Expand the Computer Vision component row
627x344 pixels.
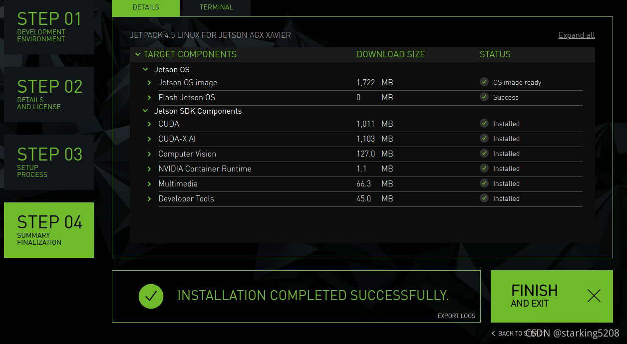click(149, 154)
